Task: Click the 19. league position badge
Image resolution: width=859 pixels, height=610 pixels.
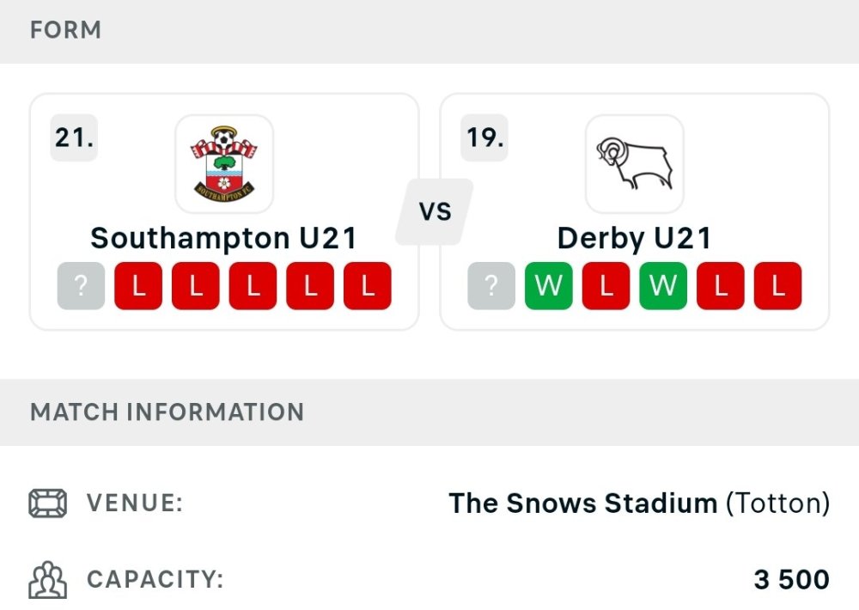Action: [x=484, y=137]
